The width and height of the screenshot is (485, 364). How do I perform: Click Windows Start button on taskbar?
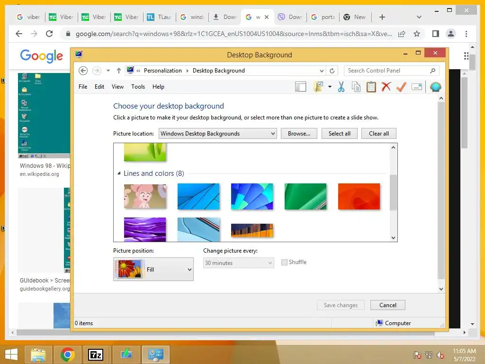point(11,355)
